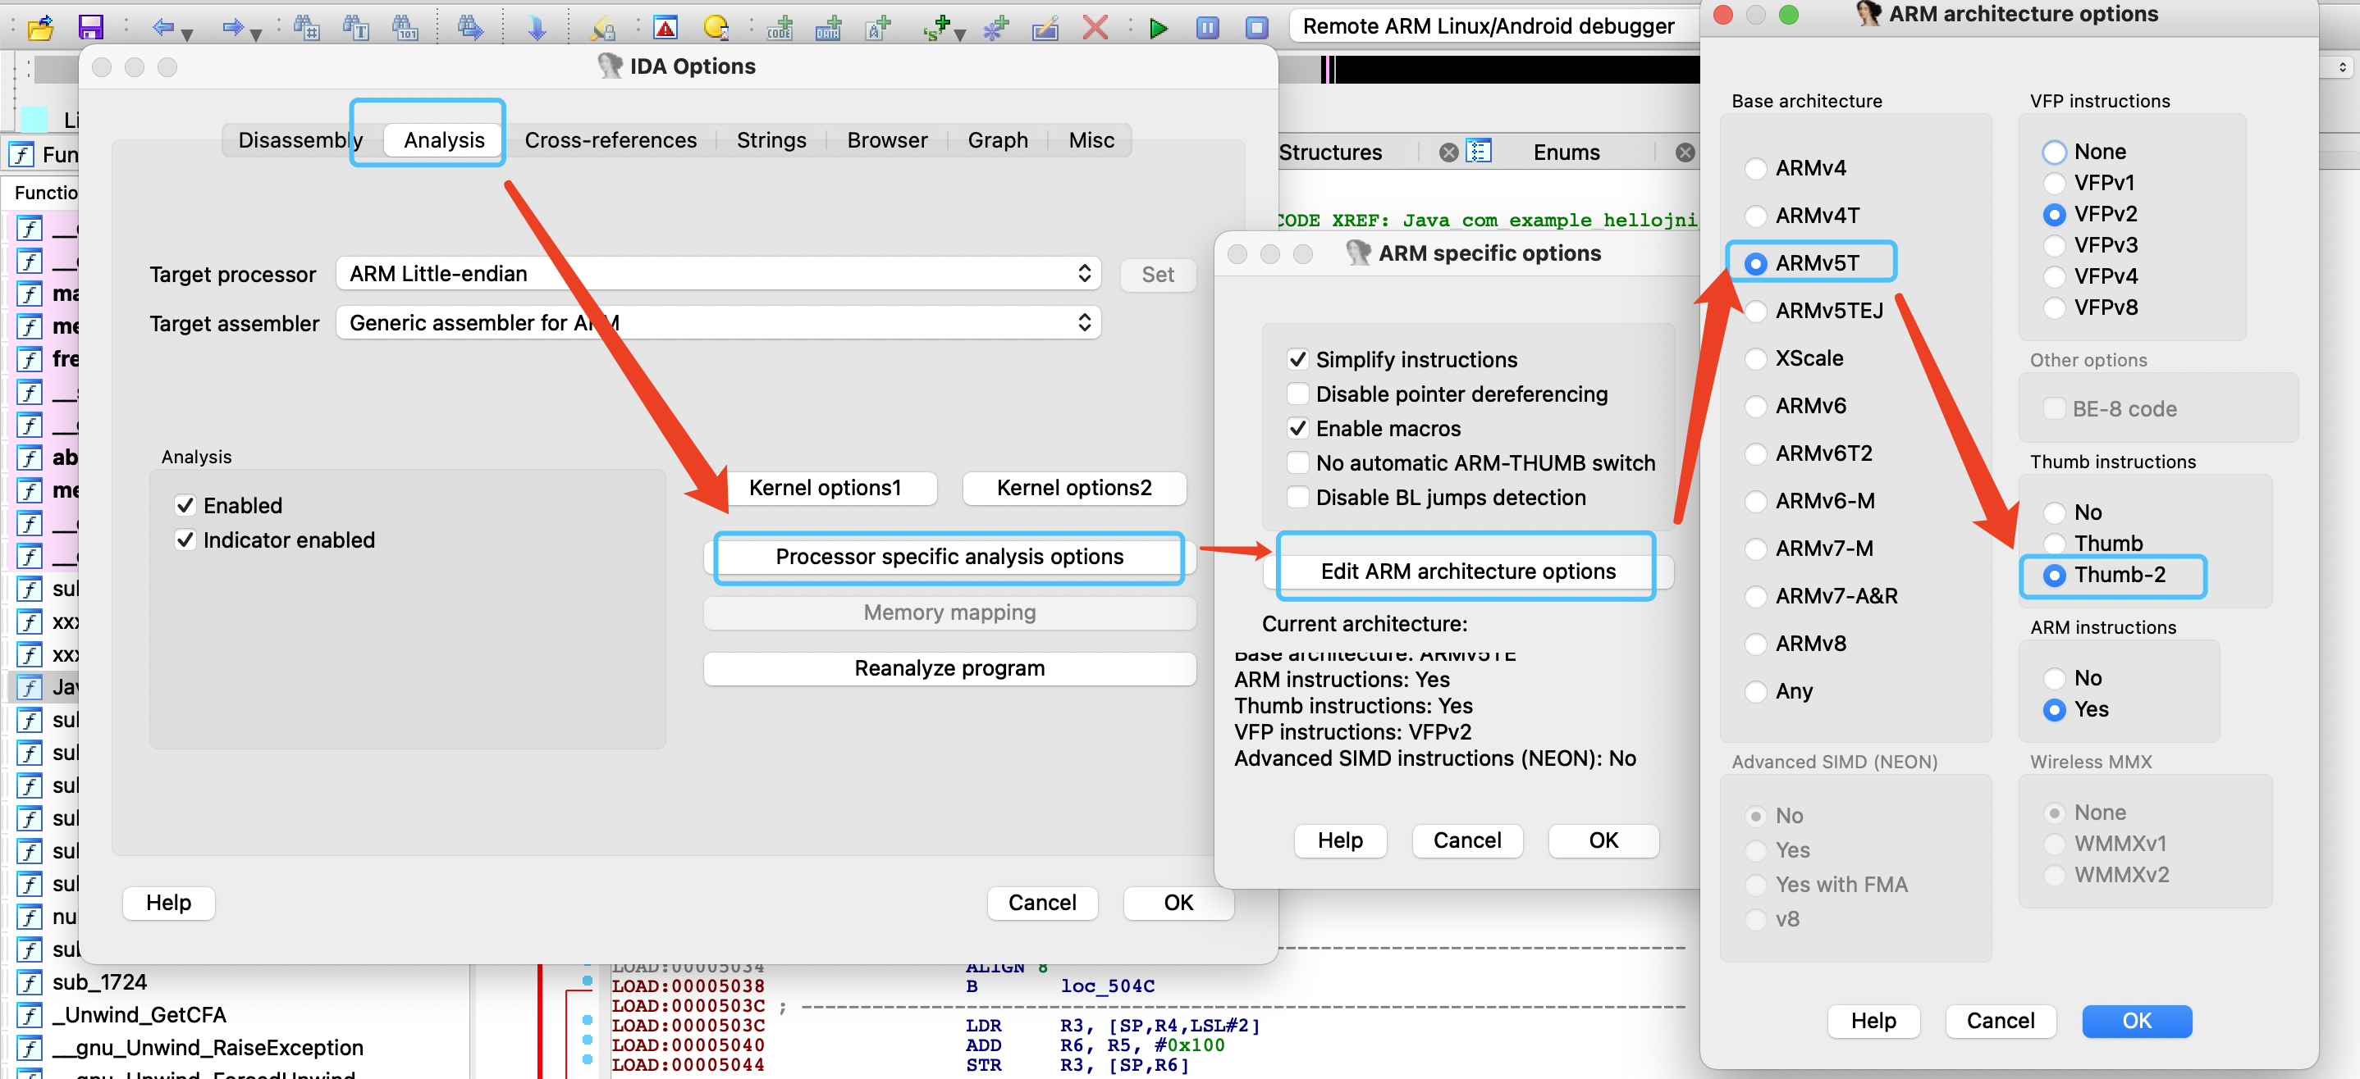Uncheck Enable macros
This screenshot has height=1079, width=2360.
pyautogui.click(x=1297, y=428)
